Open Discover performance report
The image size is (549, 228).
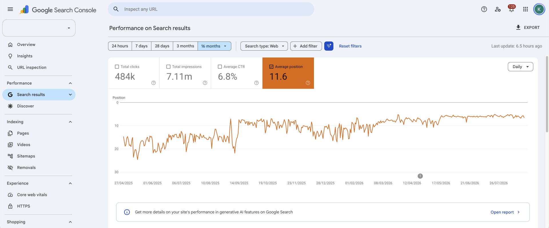(39, 106)
